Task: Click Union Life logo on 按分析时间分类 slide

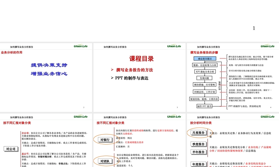Action: pos(268,117)
